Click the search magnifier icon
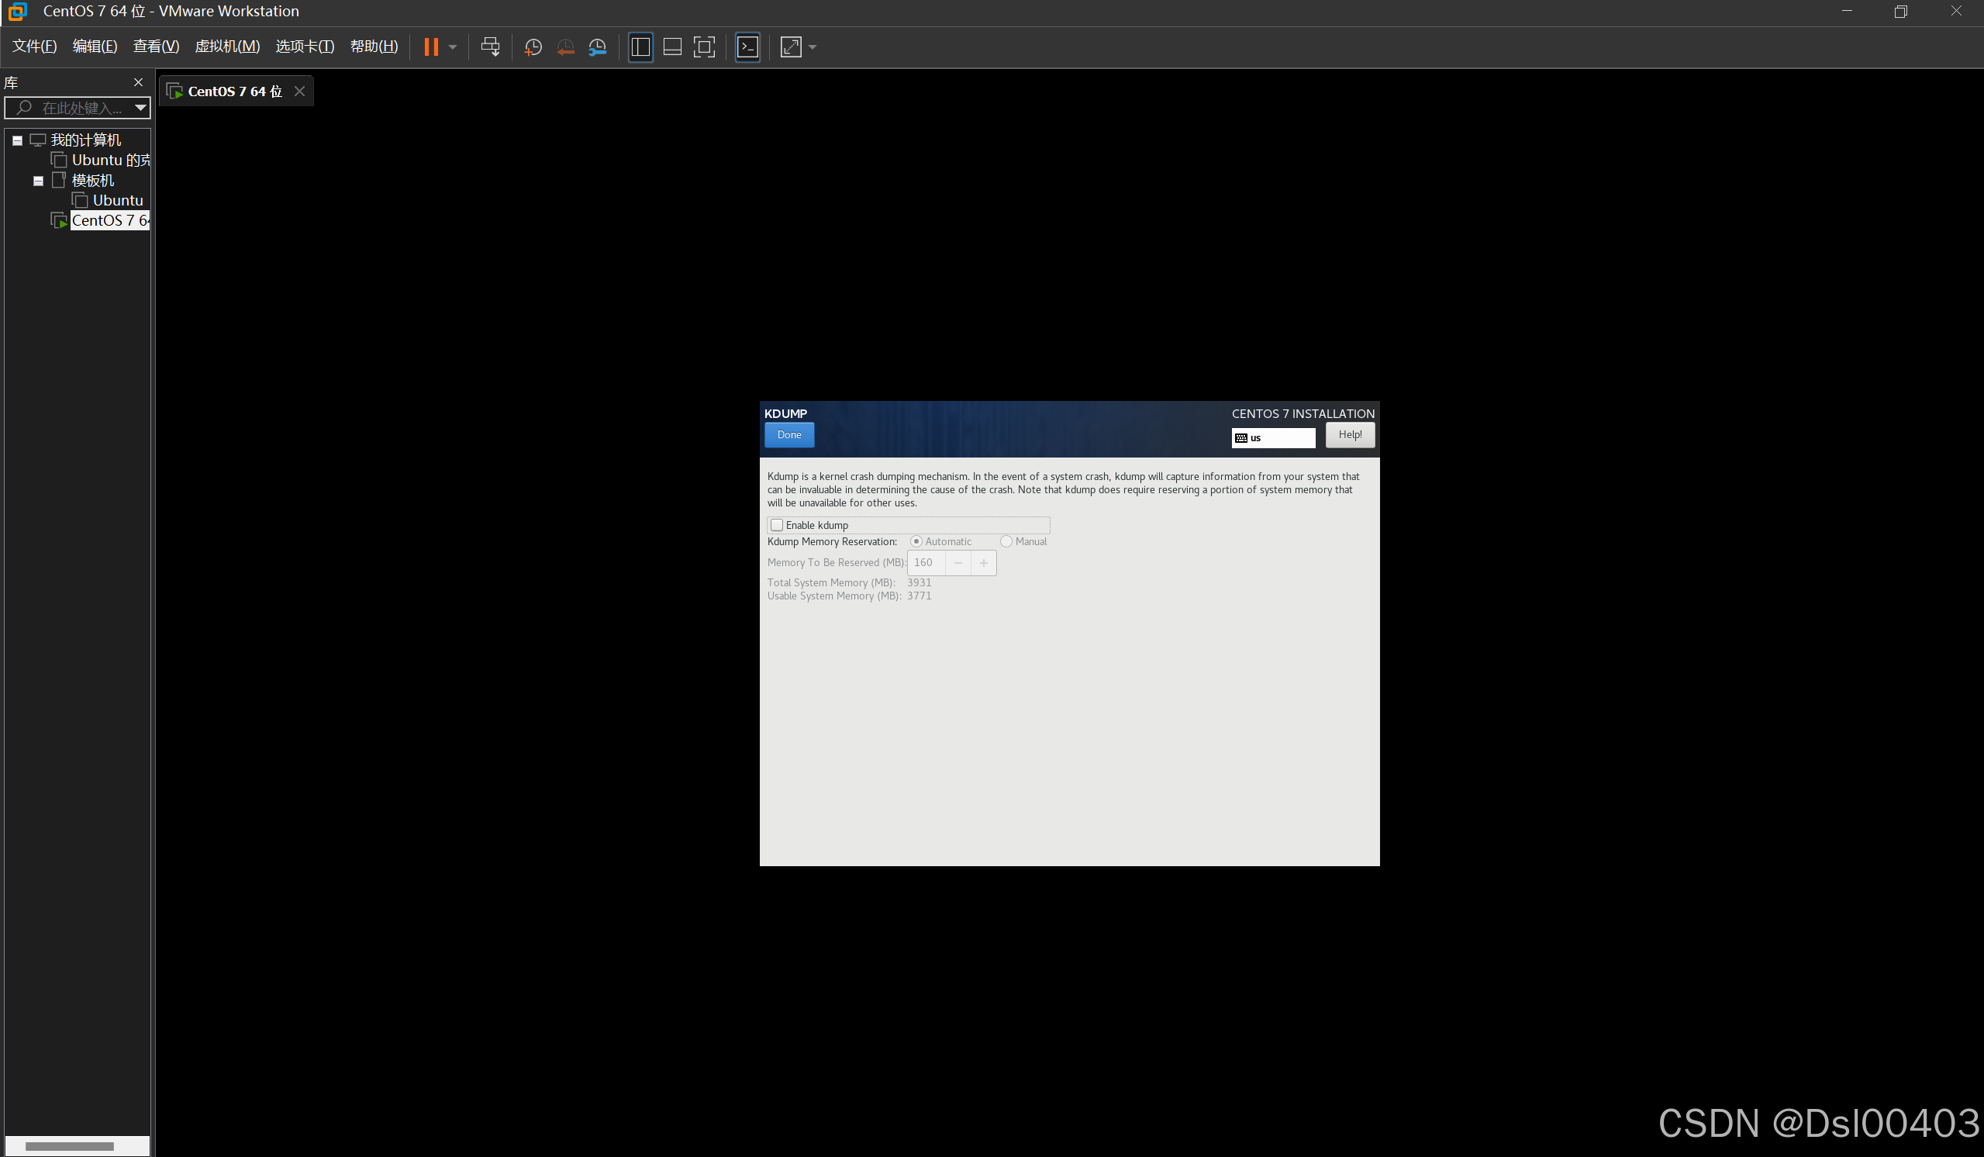Screen dimensions: 1984x1157 pos(24,108)
